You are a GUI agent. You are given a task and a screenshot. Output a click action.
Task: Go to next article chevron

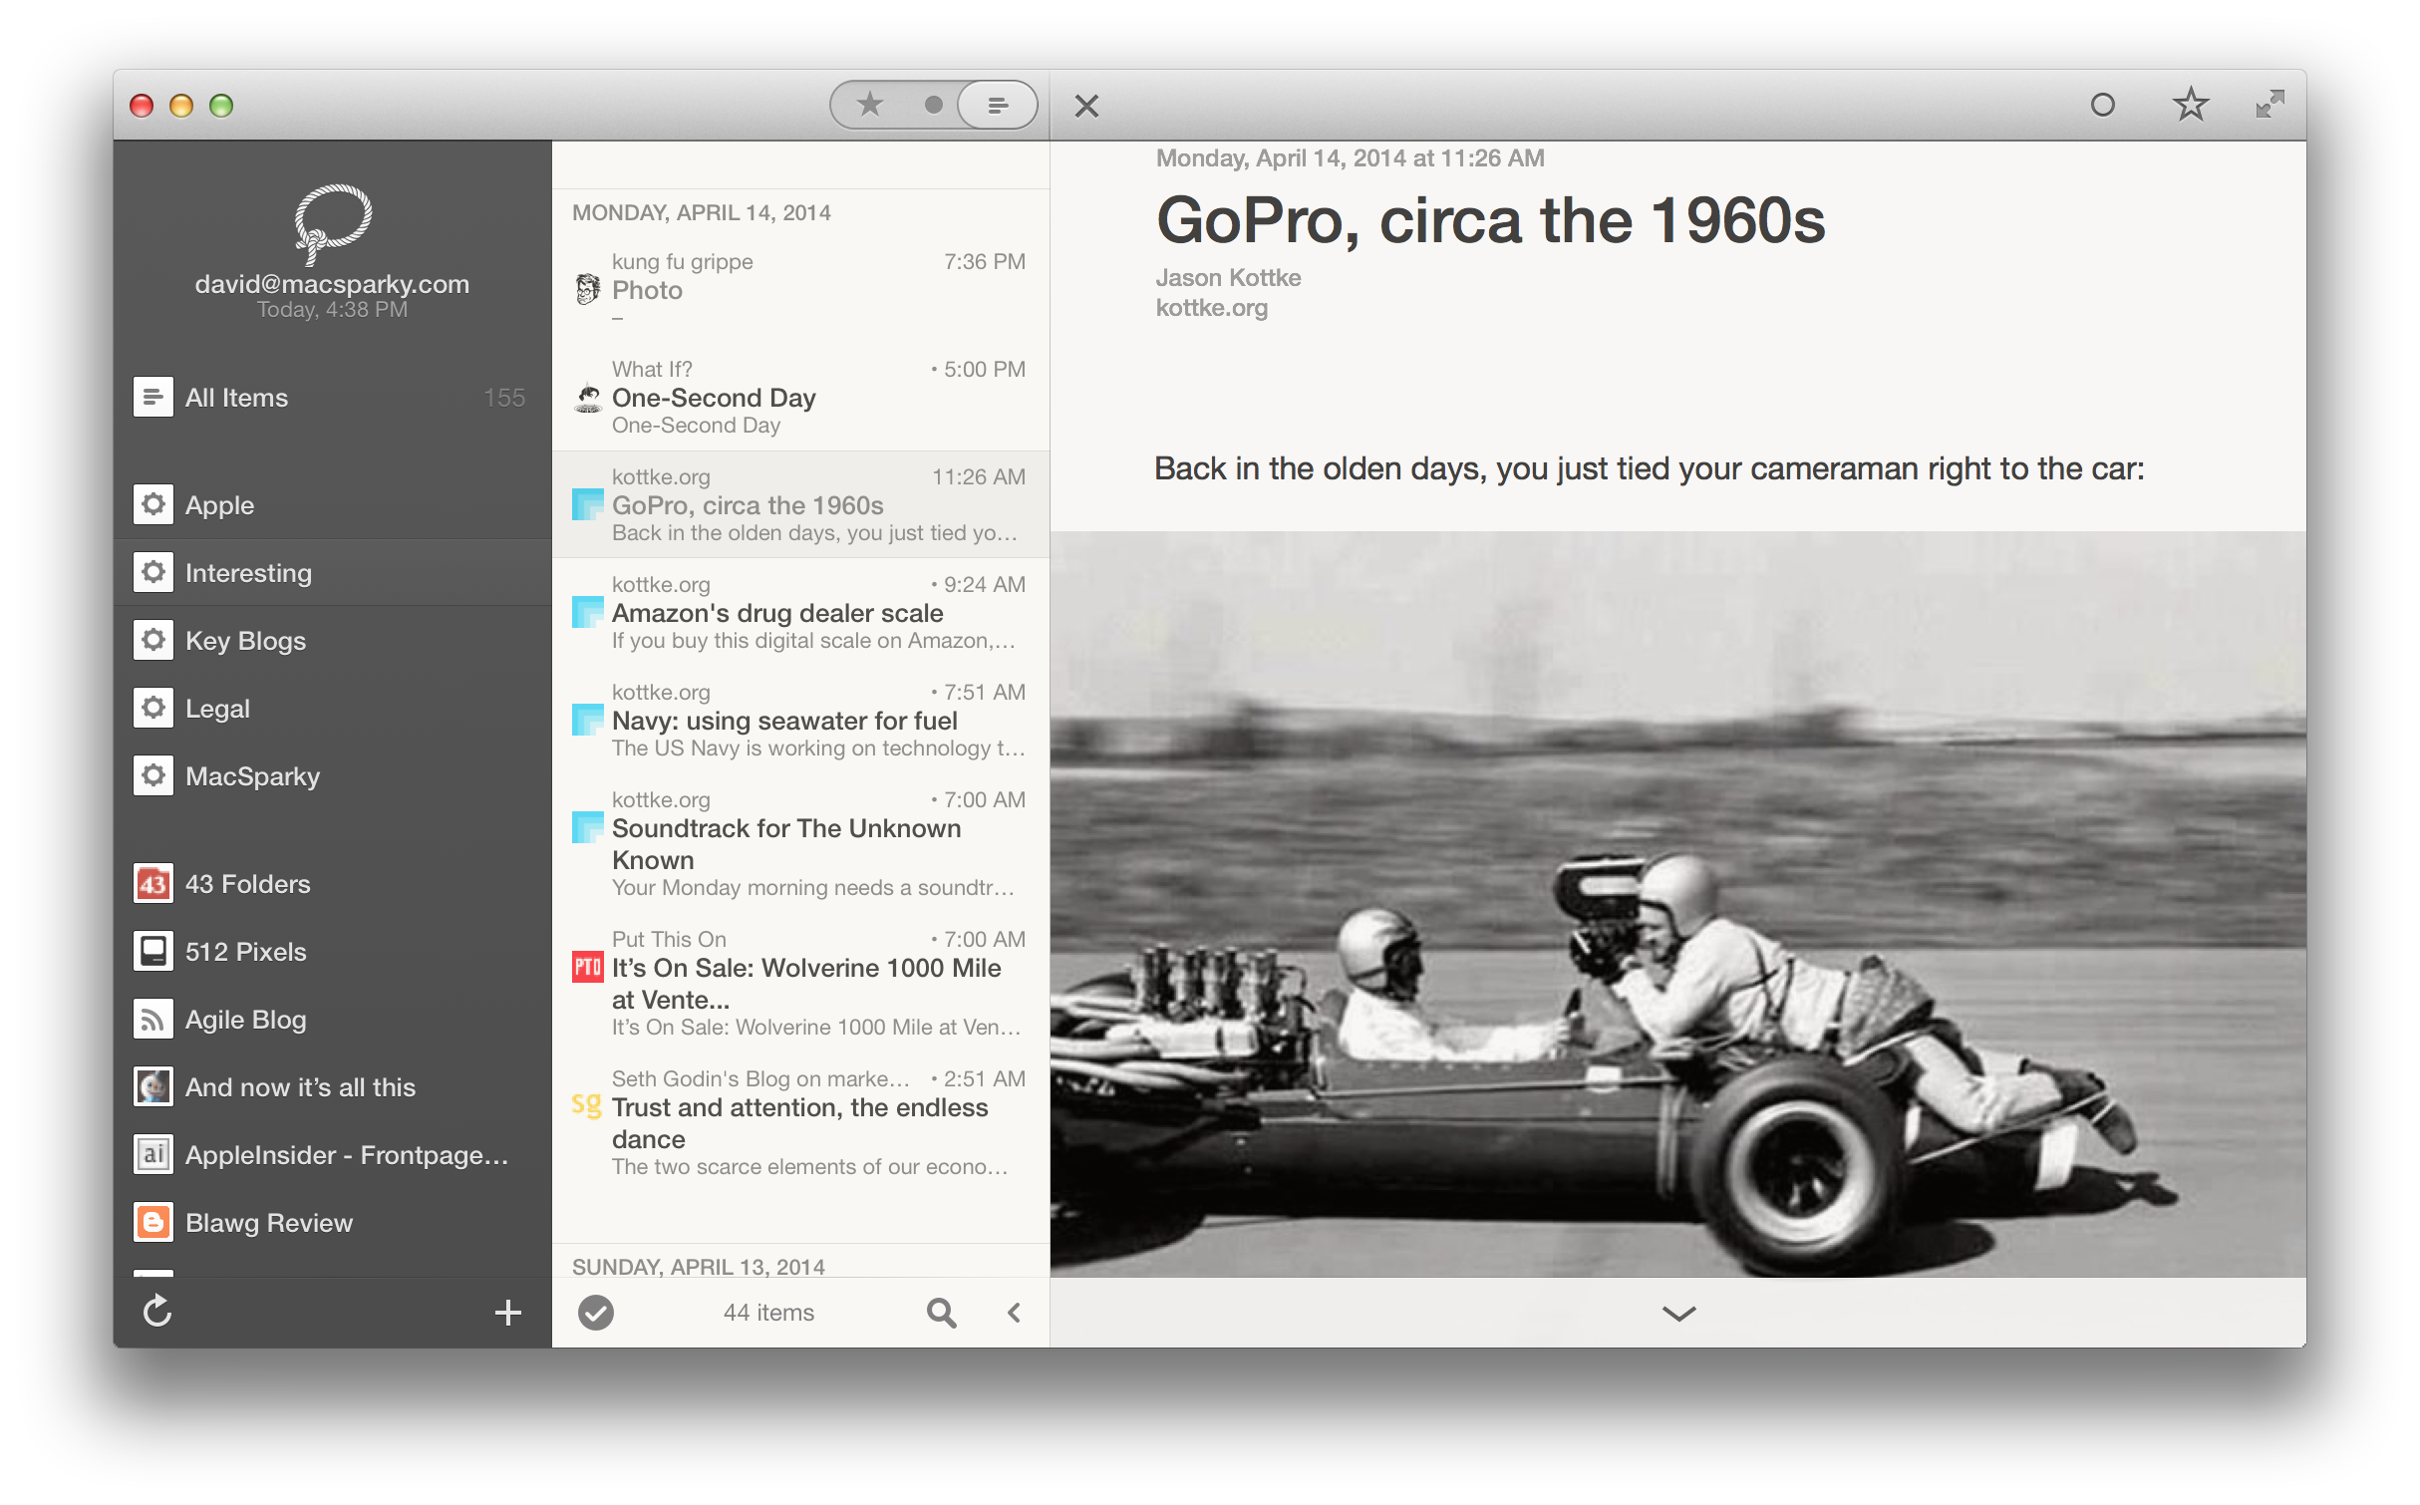pyautogui.click(x=1678, y=1314)
